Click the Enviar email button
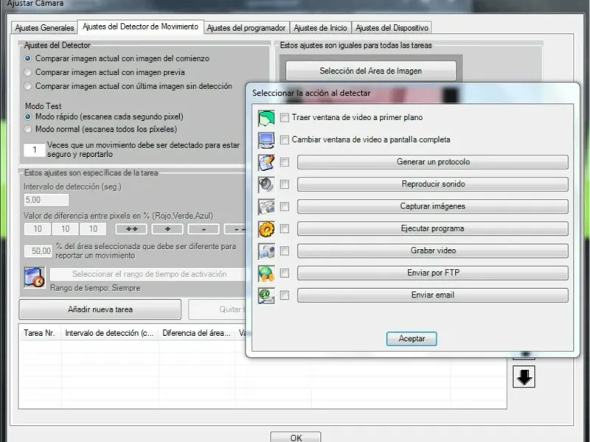The height and width of the screenshot is (442, 590). point(433,295)
